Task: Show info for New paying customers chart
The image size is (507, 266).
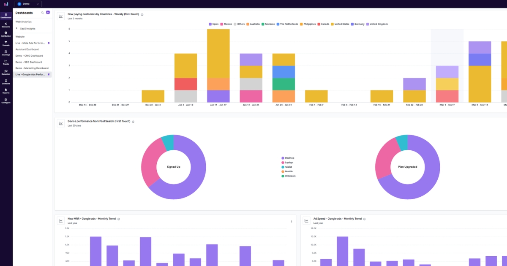Action: 142,14
